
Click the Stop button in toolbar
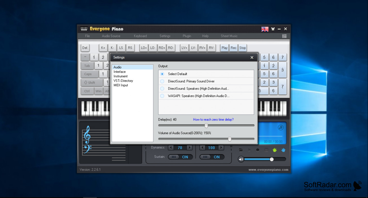click(x=243, y=48)
